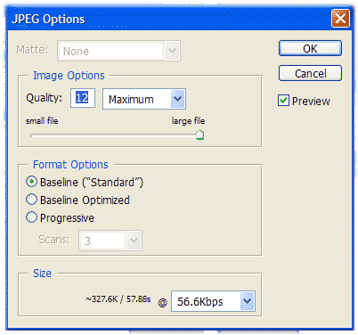The image size is (358, 335).
Task: Click the JPEG Options title bar
Action: (x=169, y=19)
